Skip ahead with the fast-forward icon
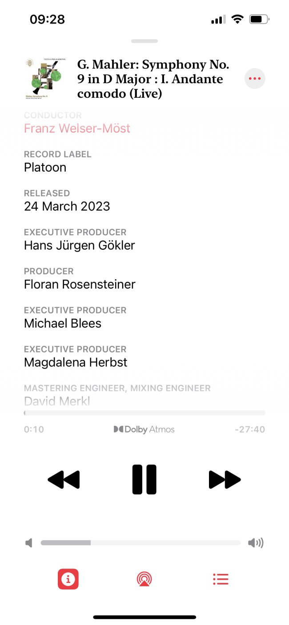This screenshot has width=289, height=625. click(x=225, y=480)
